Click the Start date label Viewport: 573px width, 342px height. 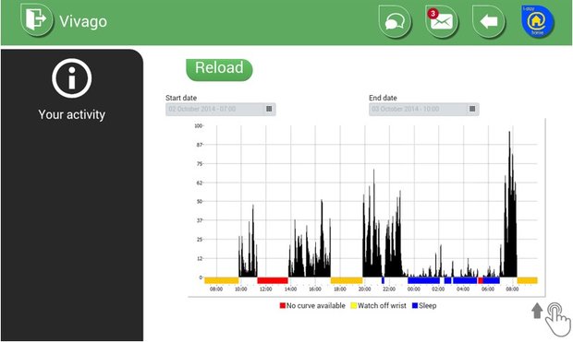pyautogui.click(x=181, y=98)
